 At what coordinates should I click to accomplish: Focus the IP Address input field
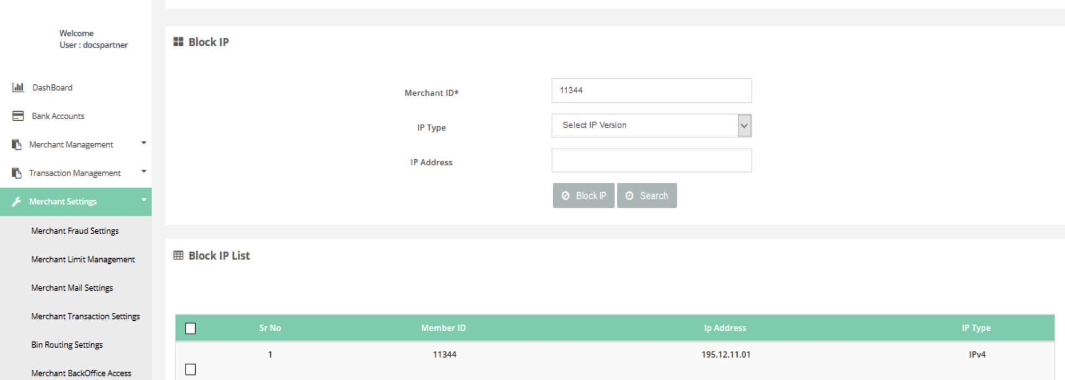651,161
